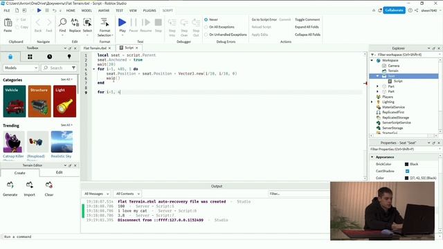
Task: Open the Vehicle category card
Action: click(x=15, y=101)
